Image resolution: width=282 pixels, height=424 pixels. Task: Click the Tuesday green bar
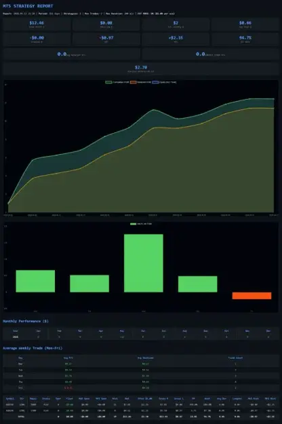click(89, 284)
